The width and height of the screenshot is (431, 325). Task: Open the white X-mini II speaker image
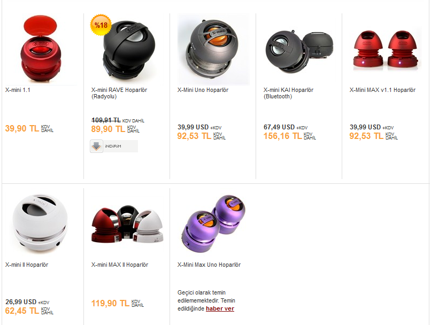[x=41, y=224]
